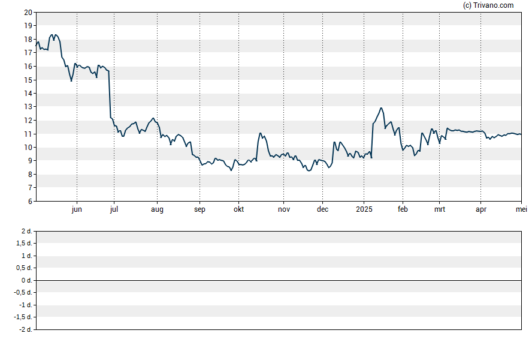Click the '2 d.' lower axis label

[27, 231]
